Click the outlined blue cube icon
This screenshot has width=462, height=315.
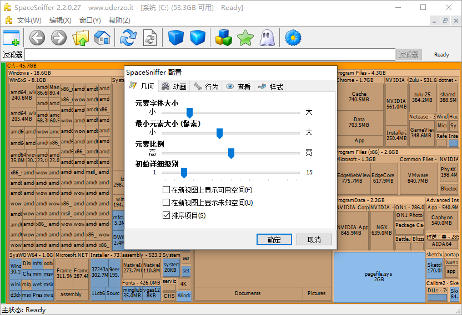click(198, 38)
